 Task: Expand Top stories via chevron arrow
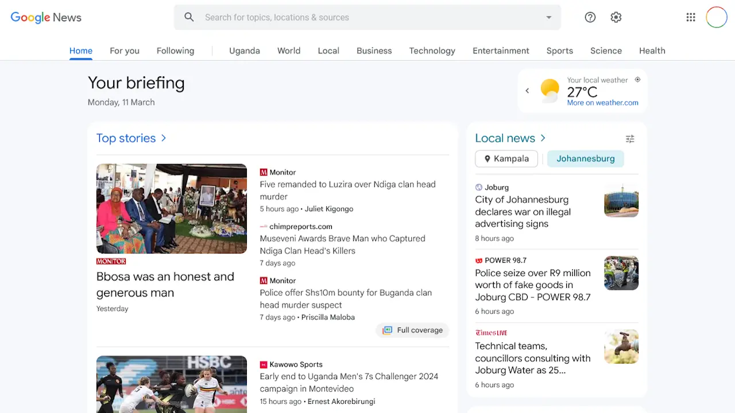pos(164,138)
